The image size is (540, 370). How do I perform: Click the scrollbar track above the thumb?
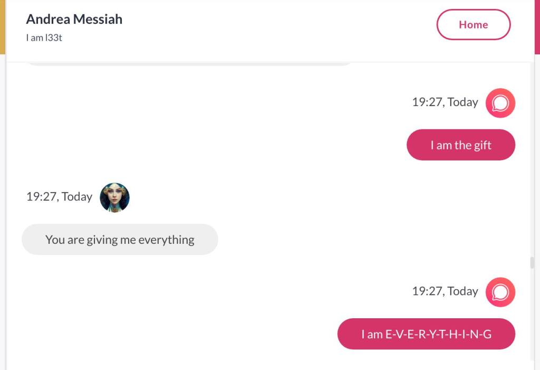(x=532, y=158)
